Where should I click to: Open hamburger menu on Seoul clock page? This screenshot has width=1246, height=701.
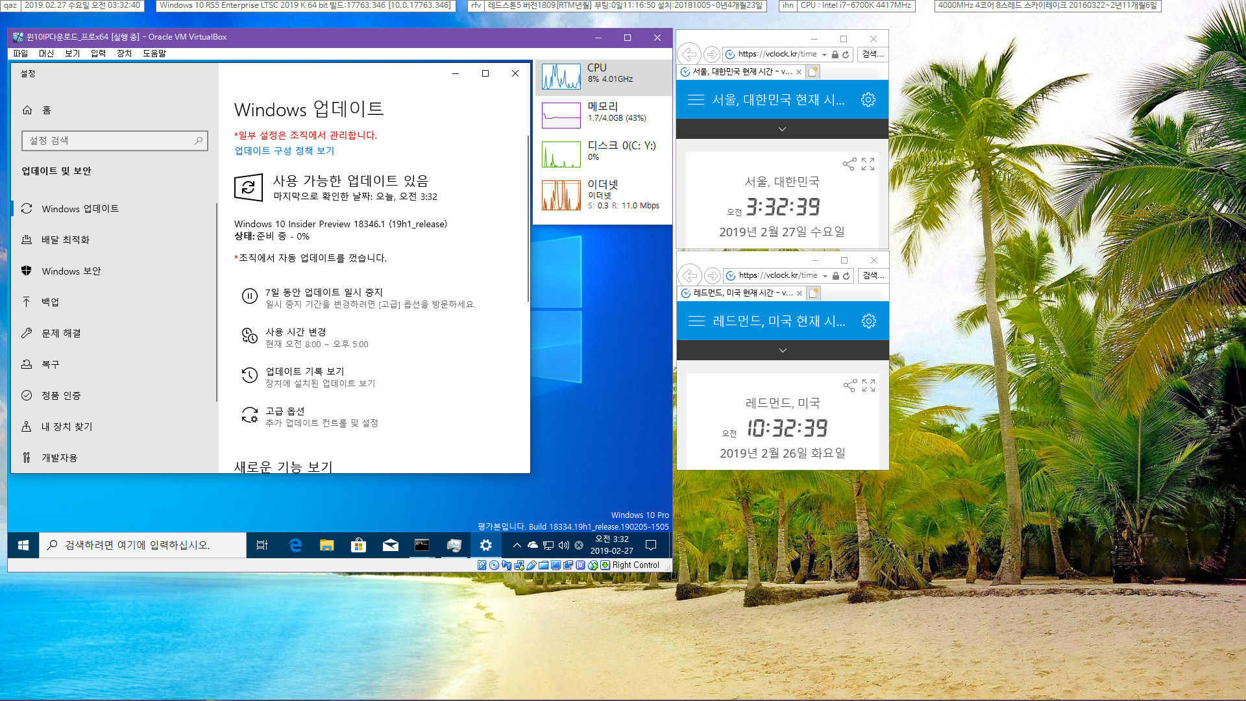point(696,100)
